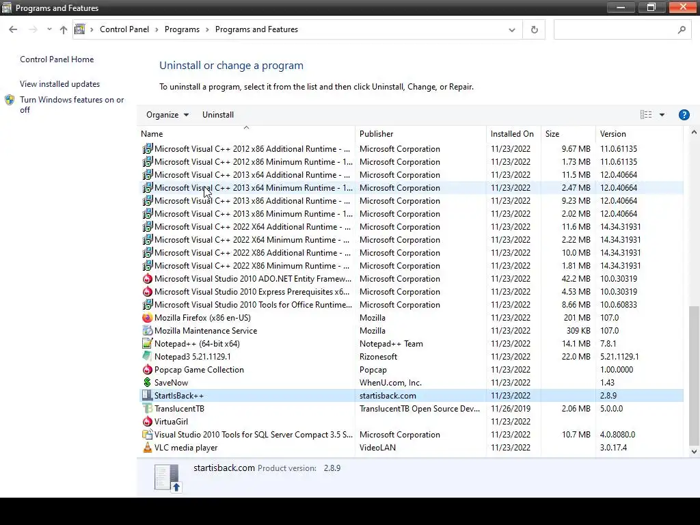Click TranslucentTB installed date 11/26/2019
Viewport: 700px width, 525px height.
(x=511, y=409)
